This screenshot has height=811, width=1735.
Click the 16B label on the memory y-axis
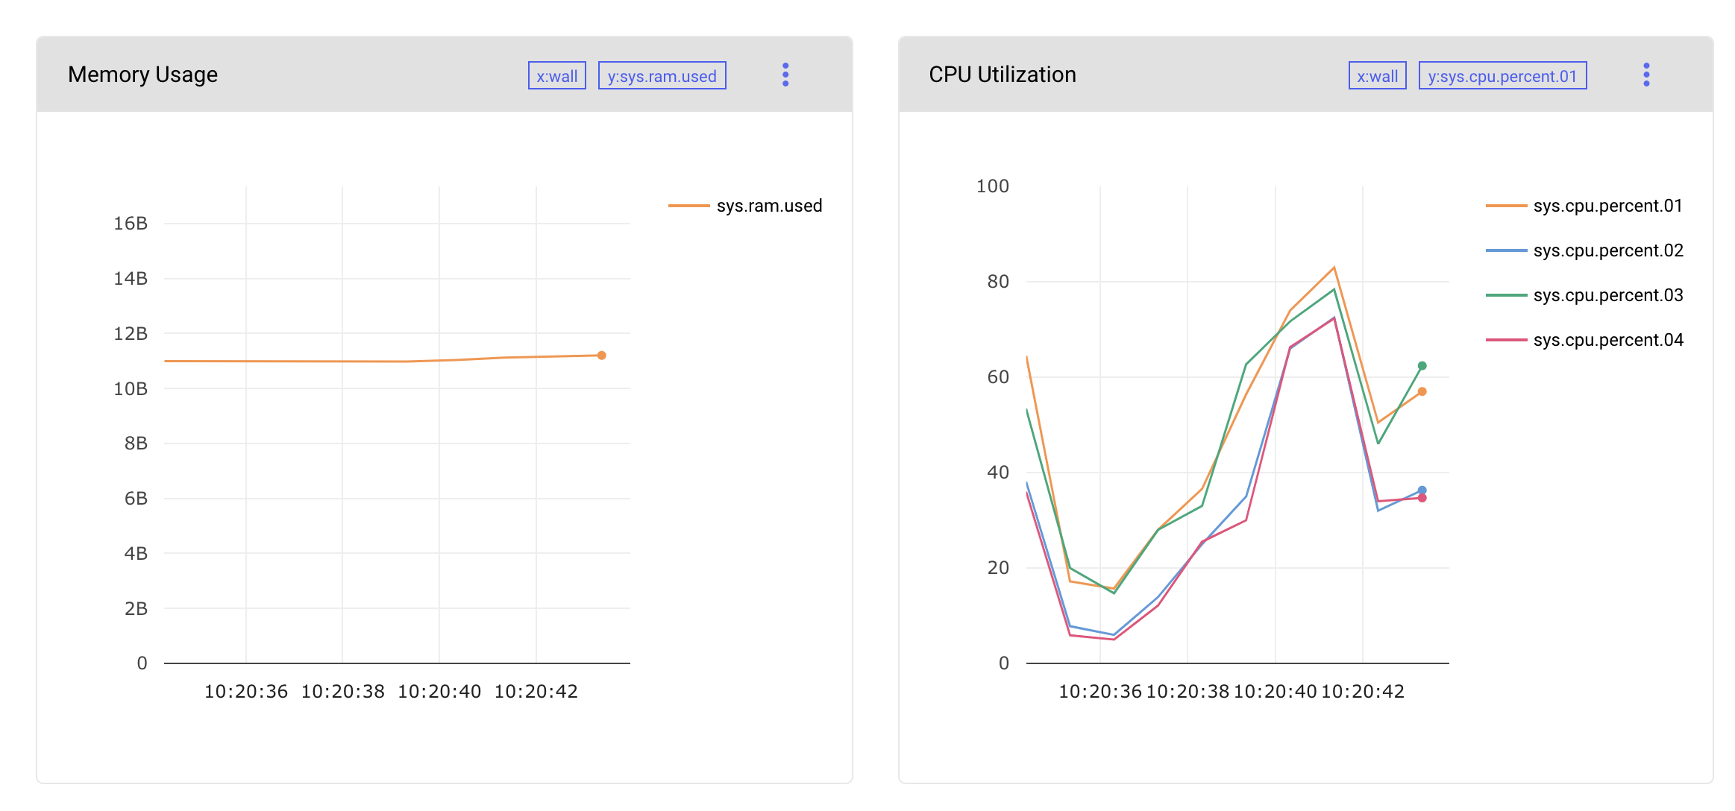click(131, 224)
